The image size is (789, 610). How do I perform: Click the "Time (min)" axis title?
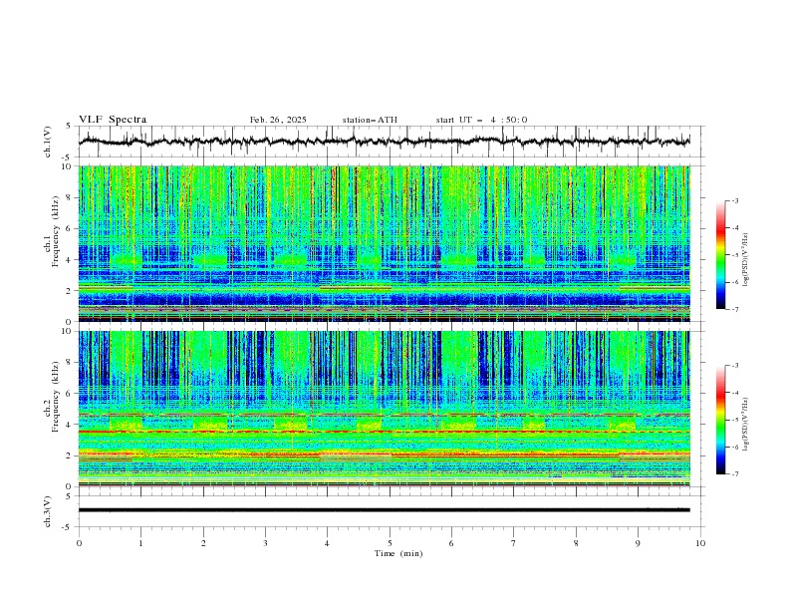point(398,553)
